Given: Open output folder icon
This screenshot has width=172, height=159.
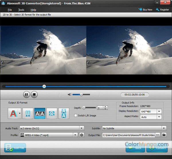Looking at the screenshot, I should click(164, 135).
